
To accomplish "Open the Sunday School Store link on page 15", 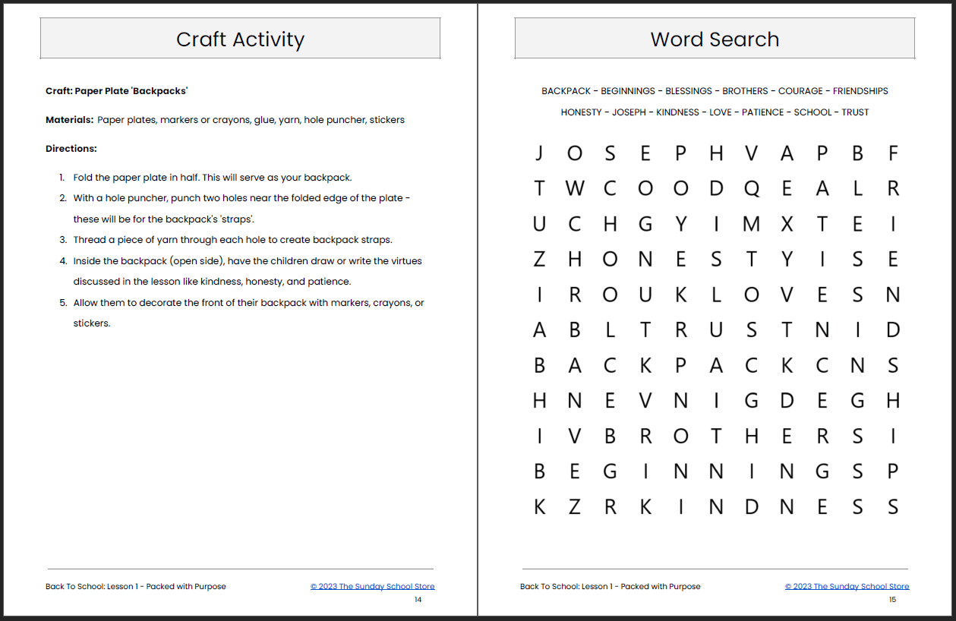I will [x=847, y=586].
